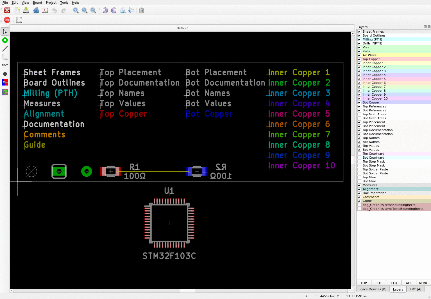Open the Tools menu
The width and height of the screenshot is (431, 299).
tap(64, 3)
